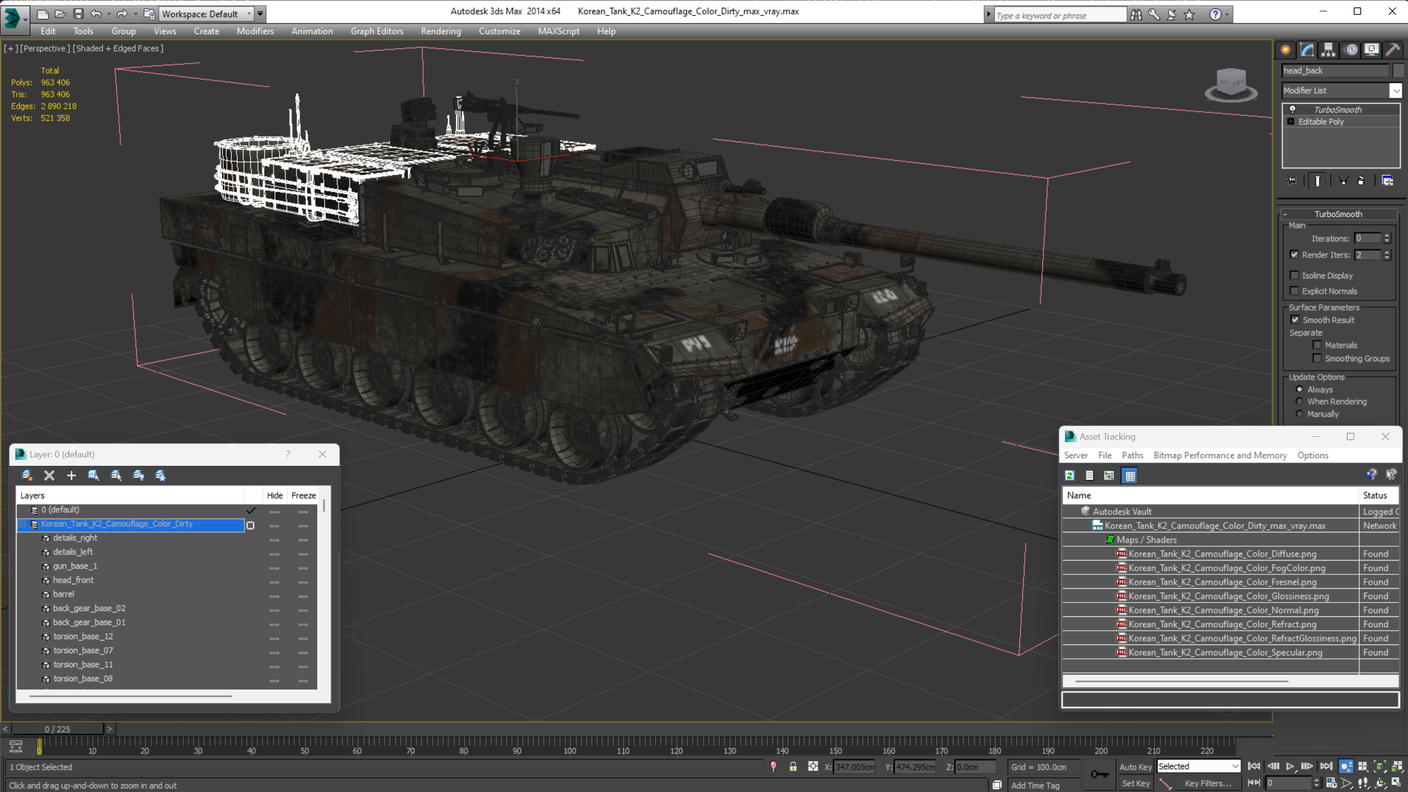Select the When Rendering update option
The height and width of the screenshot is (792, 1408).
click(1300, 401)
